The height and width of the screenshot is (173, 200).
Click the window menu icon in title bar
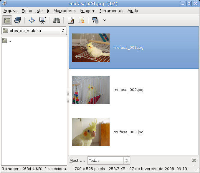[4, 4]
